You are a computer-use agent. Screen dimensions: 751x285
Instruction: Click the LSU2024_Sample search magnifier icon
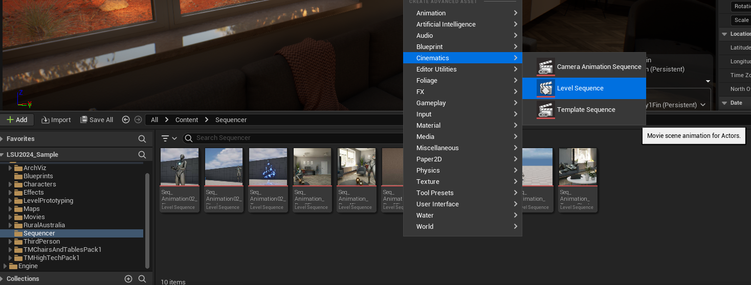[142, 155]
